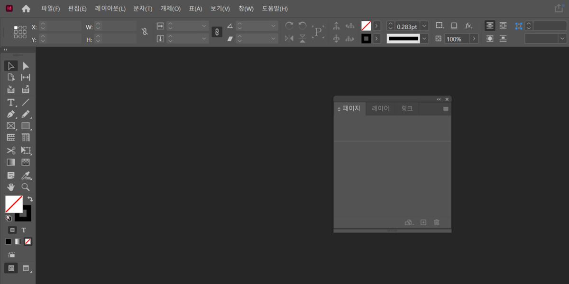
Task: Select the Selection tool arrow
Action: pos(11,66)
